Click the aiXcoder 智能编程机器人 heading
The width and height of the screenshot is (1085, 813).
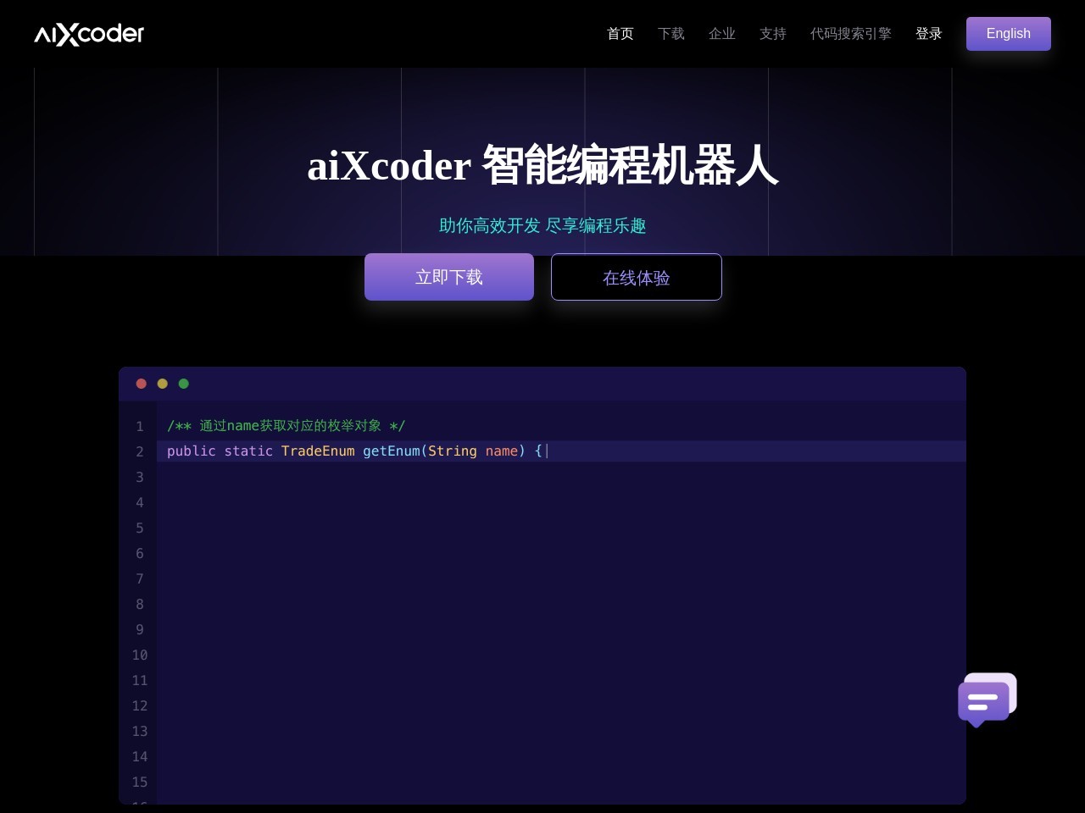tap(542, 166)
